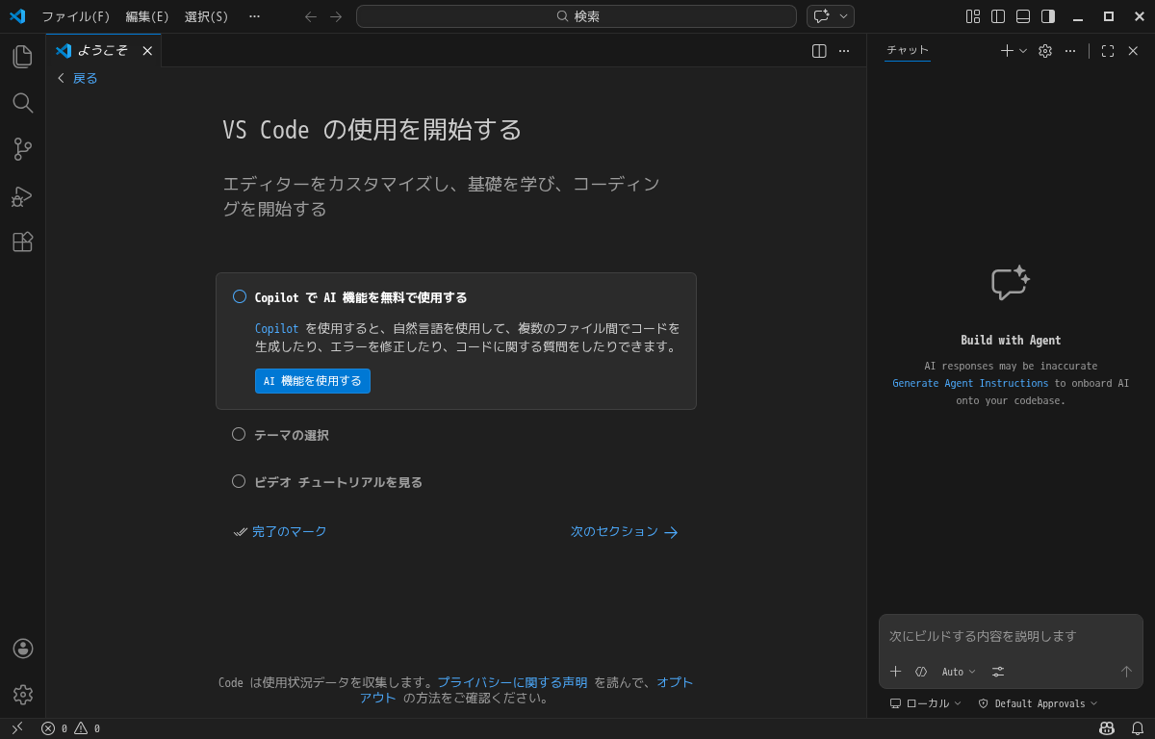The height and width of the screenshot is (739, 1155).
Task: Open editor more actions ellipsis
Action: coord(844,51)
